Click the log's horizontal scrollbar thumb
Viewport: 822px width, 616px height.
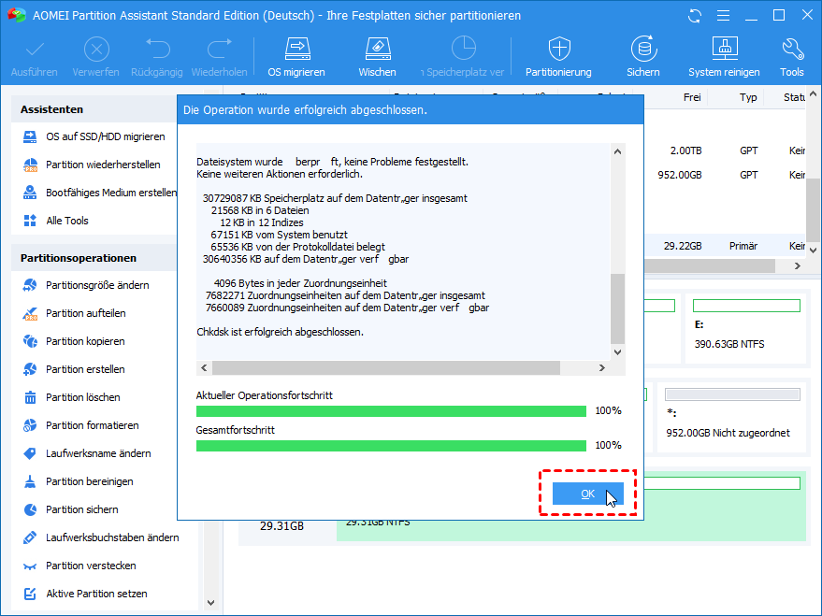pyautogui.click(x=386, y=367)
